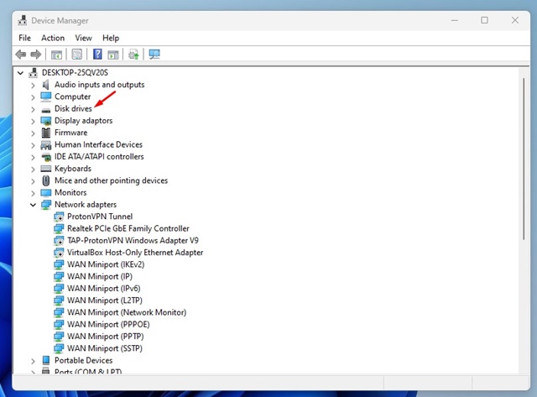Click the ProtonVPN Tunnel adapter icon
This screenshot has height=397, width=537.
(59, 217)
